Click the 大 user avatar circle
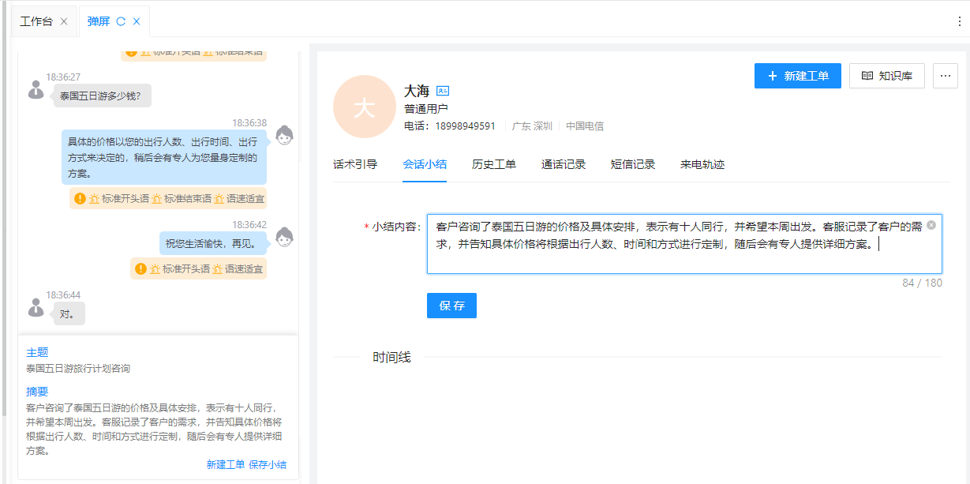Screen dimensions: 970x484 coord(364,107)
